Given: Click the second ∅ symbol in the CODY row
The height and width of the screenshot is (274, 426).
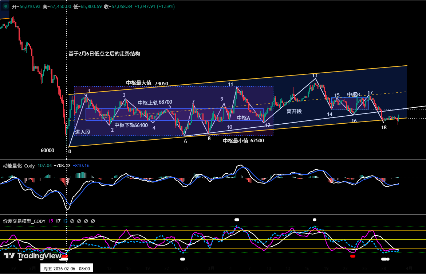Looking at the screenshot, I should tap(80, 221).
